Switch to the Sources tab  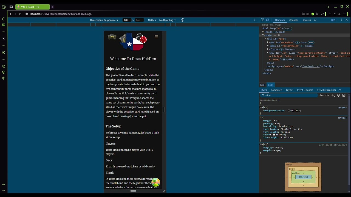[307, 20]
